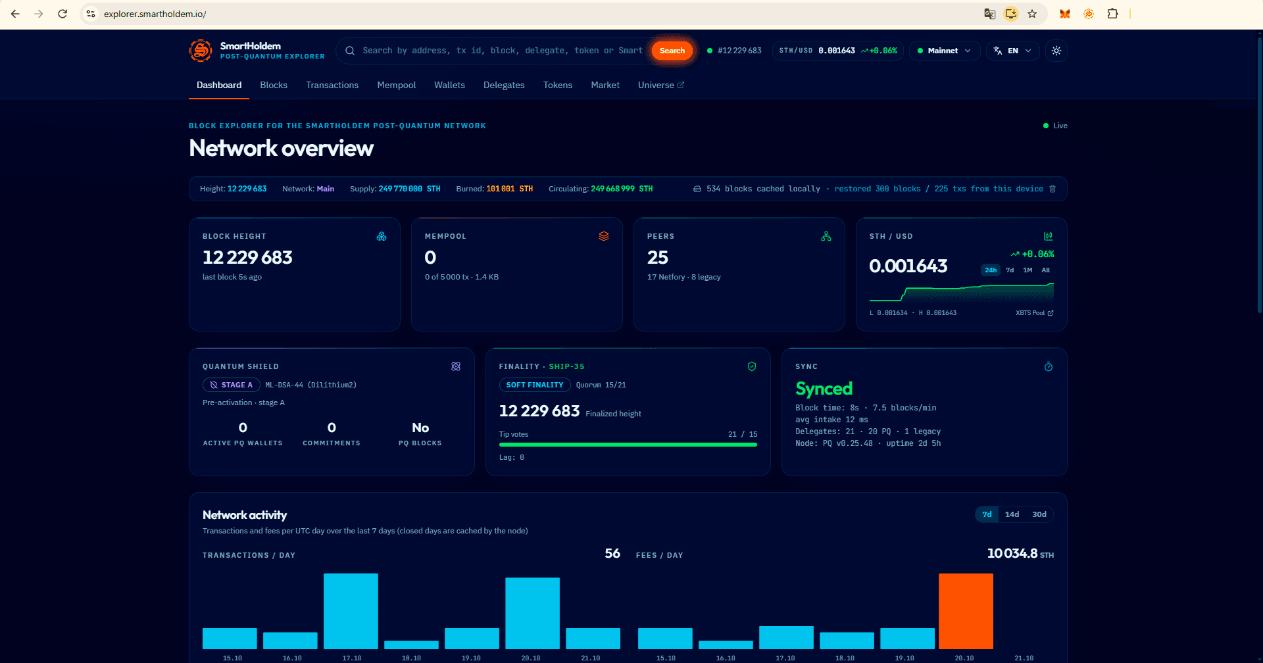1263x663 pixels.
Task: Click the Sync timer icon
Action: click(1049, 366)
